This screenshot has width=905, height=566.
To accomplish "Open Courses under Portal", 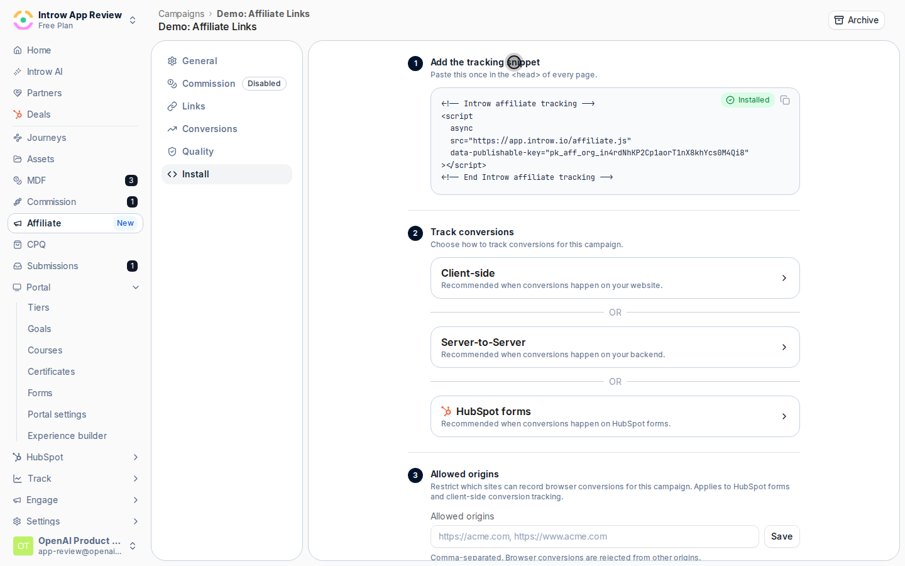I will pyautogui.click(x=45, y=350).
